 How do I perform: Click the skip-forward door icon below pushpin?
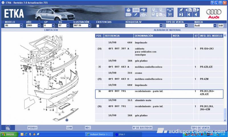(181, 15)
